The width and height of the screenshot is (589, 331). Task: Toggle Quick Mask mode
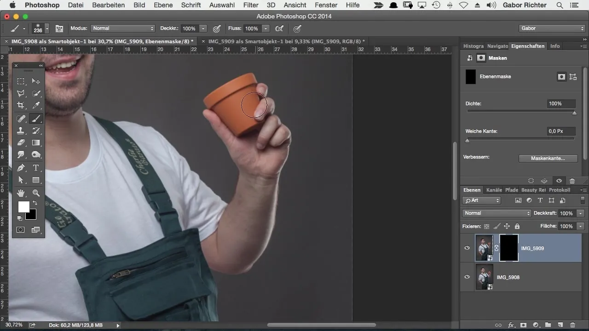pyautogui.click(x=21, y=229)
